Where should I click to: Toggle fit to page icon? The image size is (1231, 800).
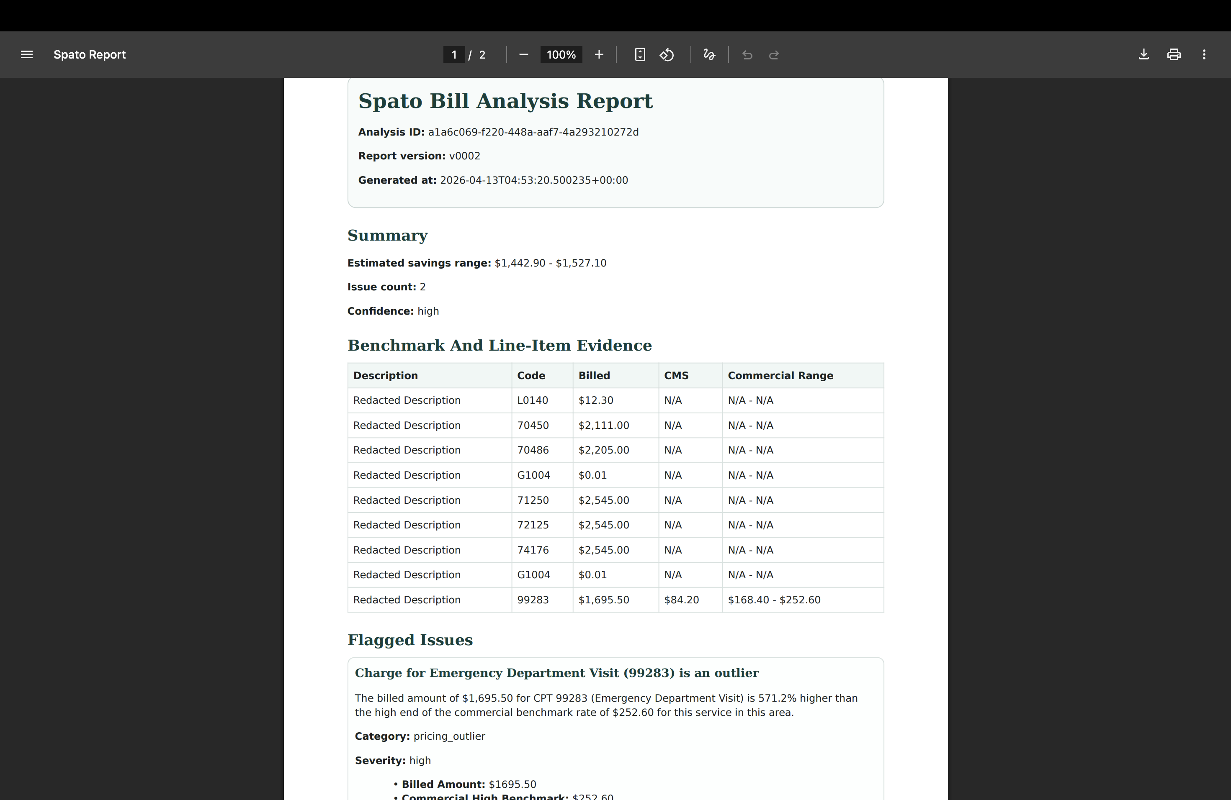(x=640, y=55)
